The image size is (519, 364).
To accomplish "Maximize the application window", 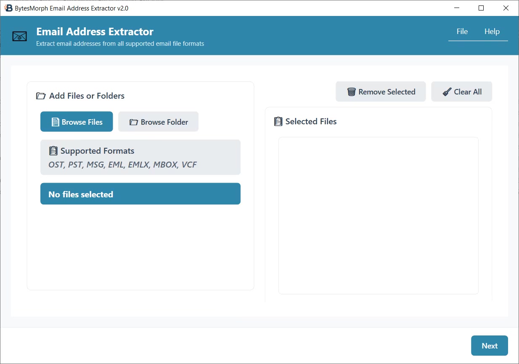I will [x=481, y=8].
